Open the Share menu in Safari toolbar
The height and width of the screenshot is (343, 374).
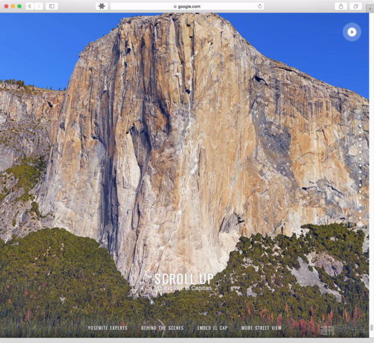point(341,6)
